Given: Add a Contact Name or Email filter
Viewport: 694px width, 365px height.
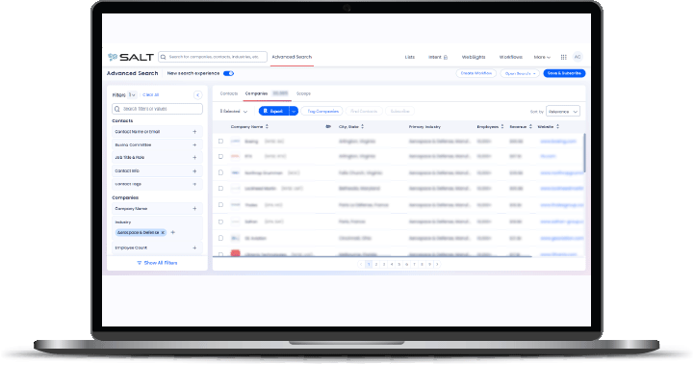Looking at the screenshot, I should [194, 132].
